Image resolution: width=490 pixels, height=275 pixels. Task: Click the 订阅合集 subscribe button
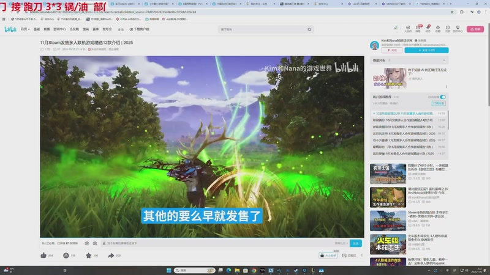coord(439,103)
